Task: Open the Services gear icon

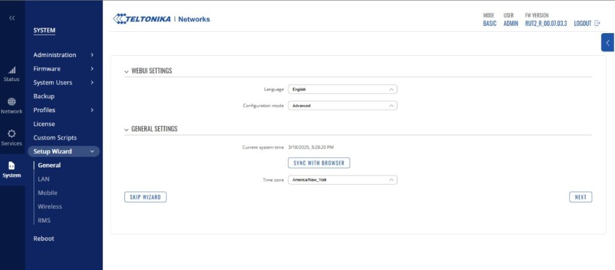Action: coord(12,134)
